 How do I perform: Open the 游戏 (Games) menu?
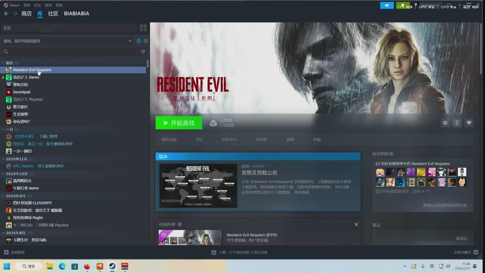click(48, 5)
